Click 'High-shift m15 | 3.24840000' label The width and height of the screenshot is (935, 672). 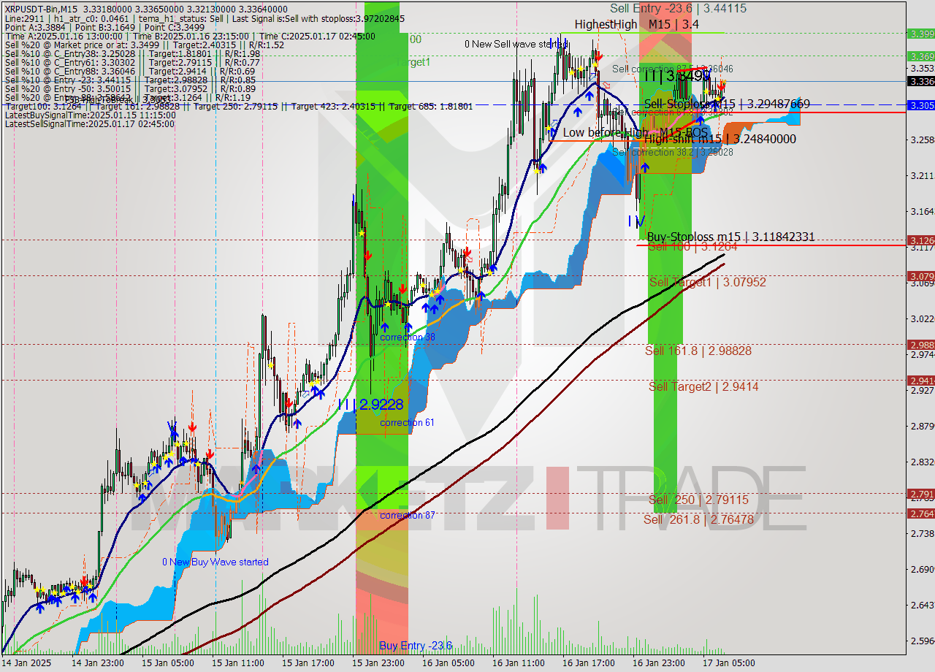(720, 139)
